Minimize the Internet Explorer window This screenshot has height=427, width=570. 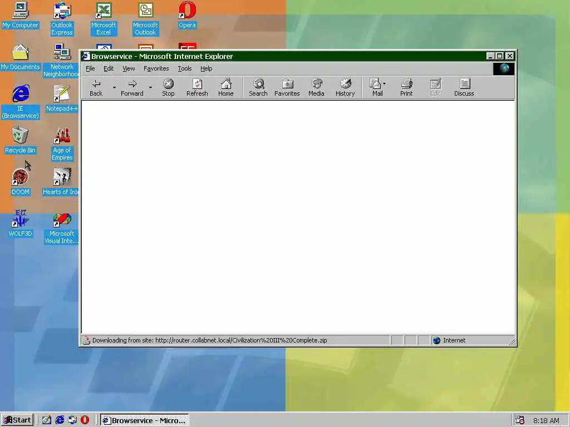point(490,56)
